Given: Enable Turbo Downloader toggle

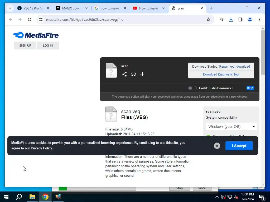Looking at the screenshot, I should 192,88.
